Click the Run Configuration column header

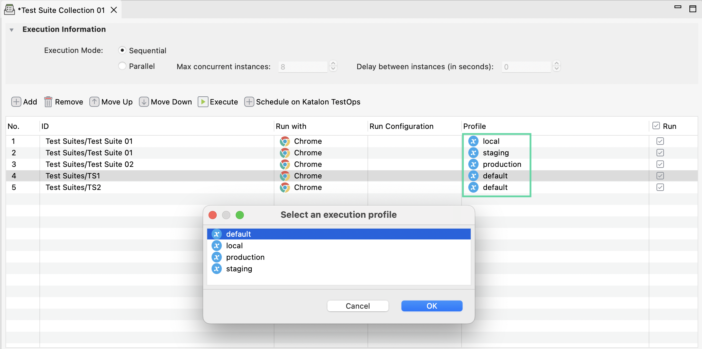(401, 126)
